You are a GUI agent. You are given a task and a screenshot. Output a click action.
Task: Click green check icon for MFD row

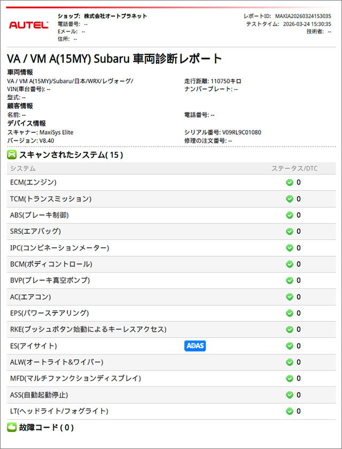click(x=290, y=379)
